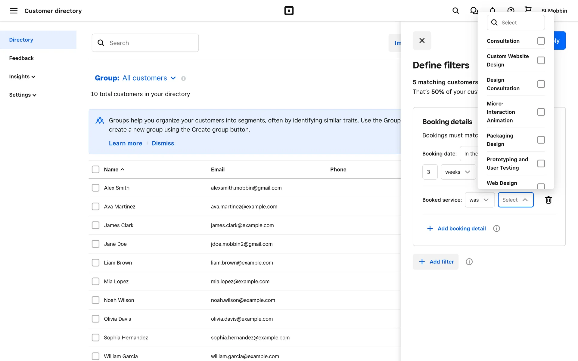The image size is (578, 361).
Task: Open the header search magnifier icon
Action: [x=455, y=11]
